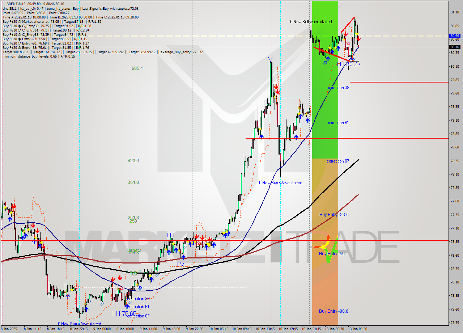Click the 'I I I 80.27' wave label
Viewport: 463px width, 333px height.
348,64
